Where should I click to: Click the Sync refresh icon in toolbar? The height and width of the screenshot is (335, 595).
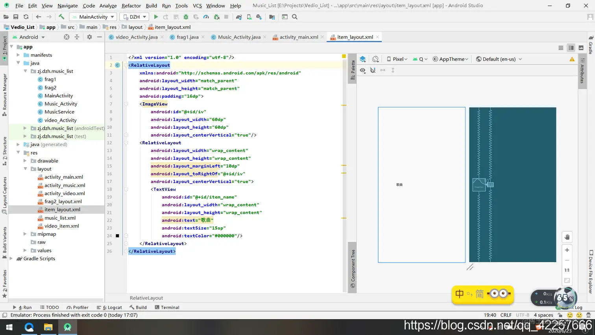[26, 17]
